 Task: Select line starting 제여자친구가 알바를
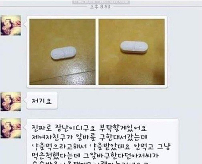[x=90, y=137]
